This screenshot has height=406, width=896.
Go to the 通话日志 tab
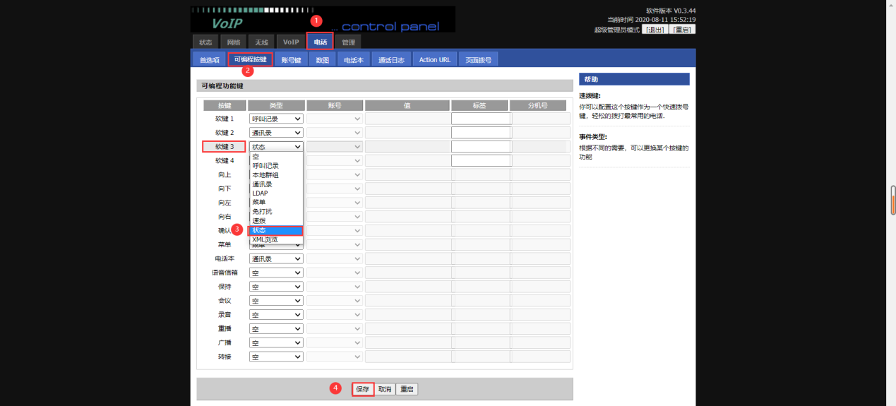point(391,60)
